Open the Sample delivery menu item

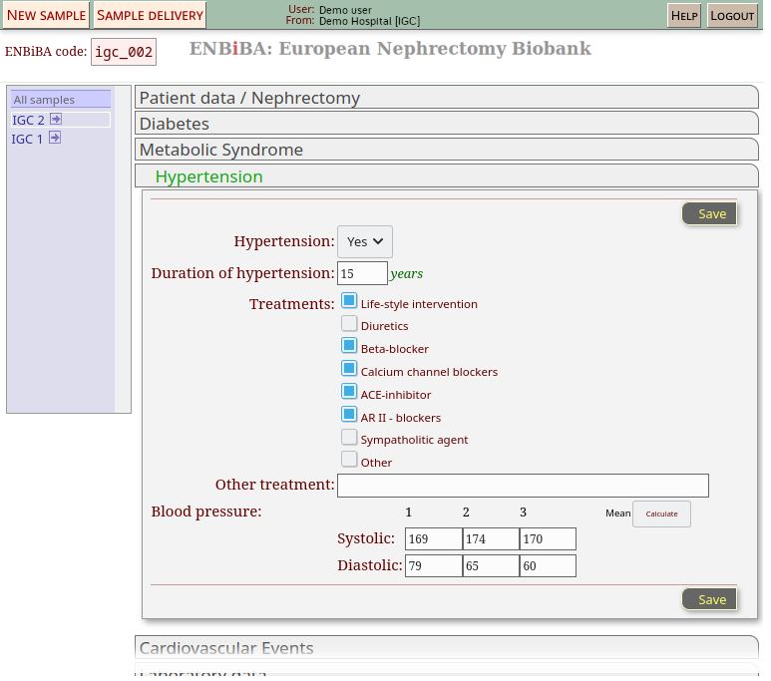(x=150, y=15)
